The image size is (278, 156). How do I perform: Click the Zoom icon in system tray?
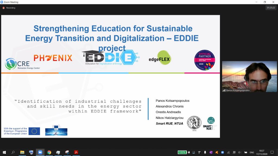(x=222, y=152)
